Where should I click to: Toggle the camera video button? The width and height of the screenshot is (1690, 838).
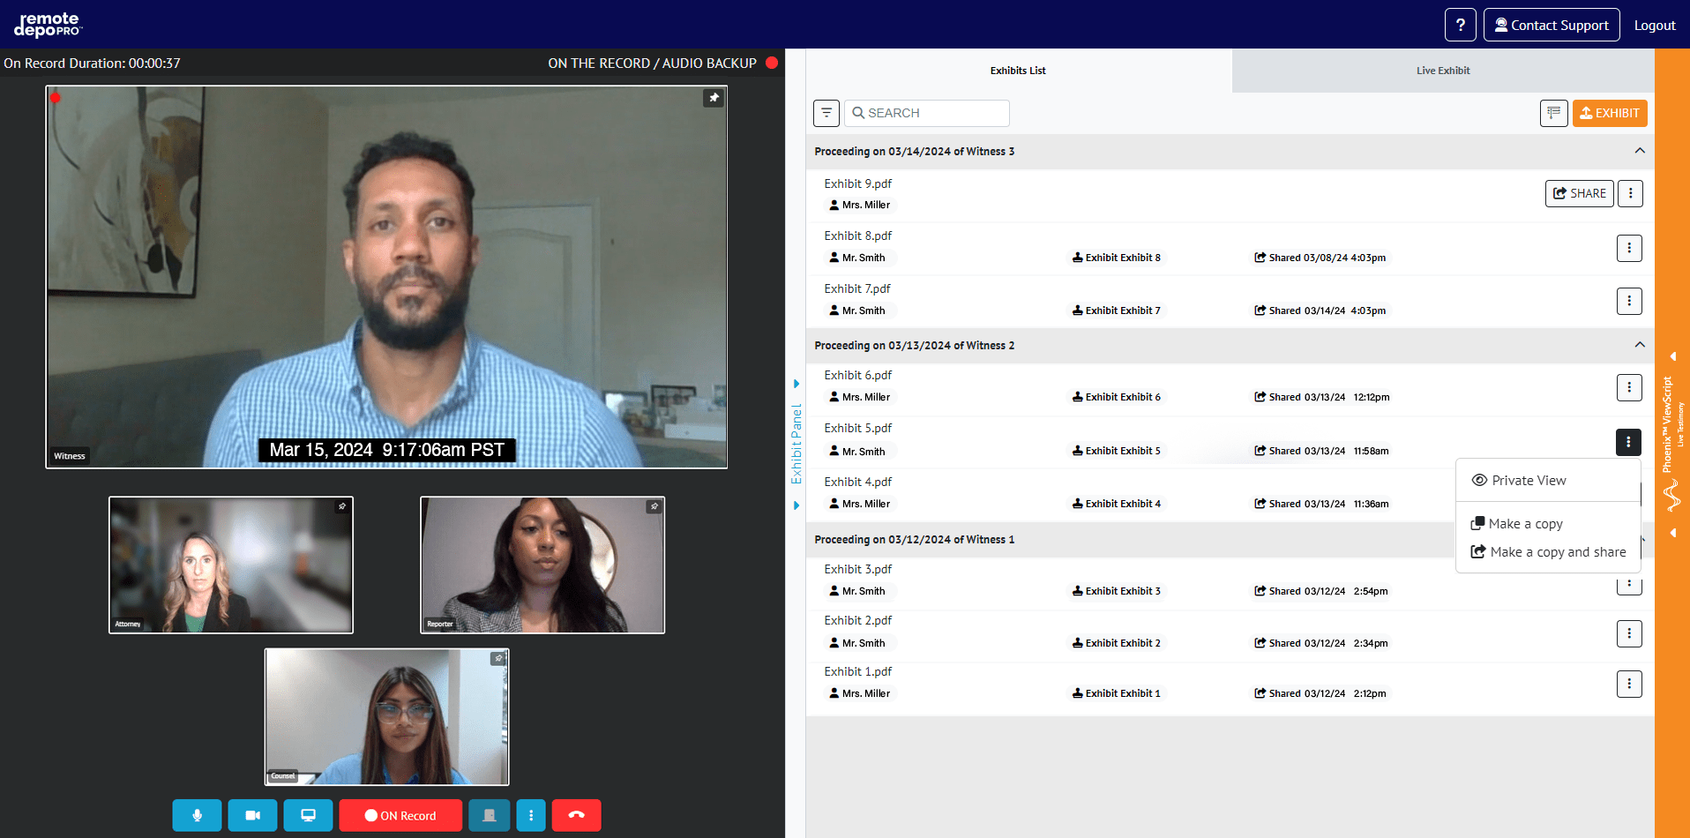pyautogui.click(x=252, y=815)
